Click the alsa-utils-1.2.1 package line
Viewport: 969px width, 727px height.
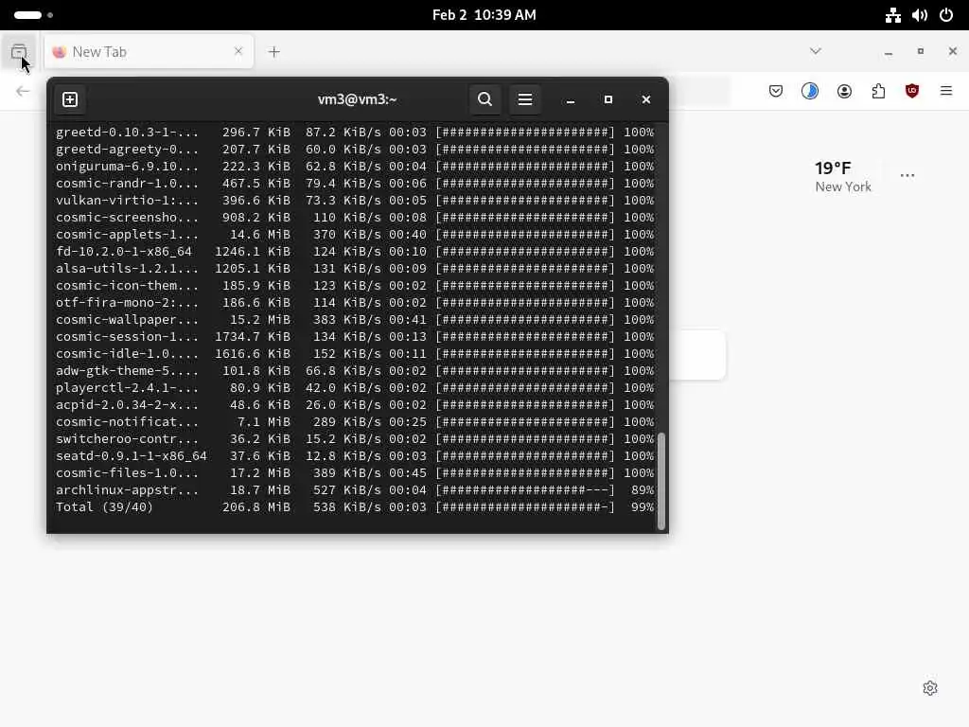coord(355,269)
